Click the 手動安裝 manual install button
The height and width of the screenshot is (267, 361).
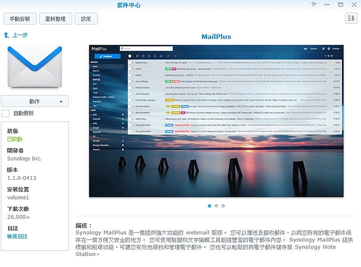[x=20, y=18]
